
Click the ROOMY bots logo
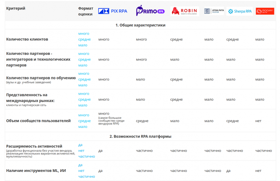(265, 11)
